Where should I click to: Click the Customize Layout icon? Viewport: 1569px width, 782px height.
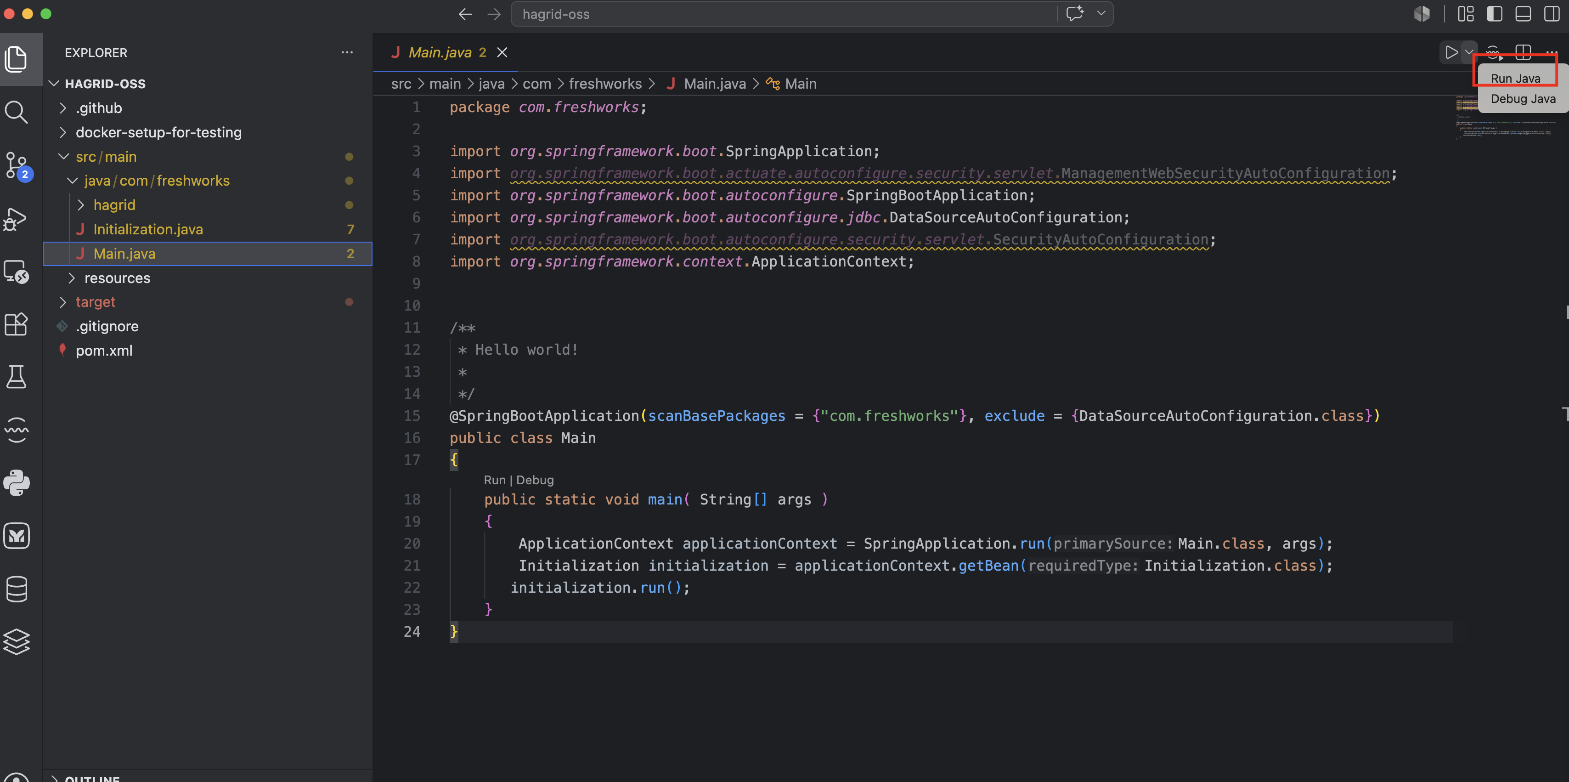1466,14
